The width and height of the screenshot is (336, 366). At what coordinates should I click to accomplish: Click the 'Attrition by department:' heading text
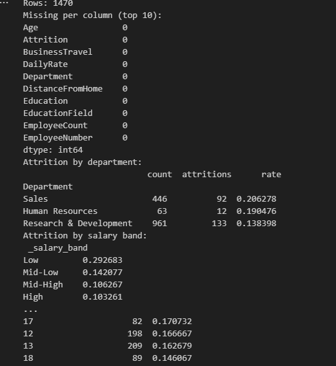83,162
